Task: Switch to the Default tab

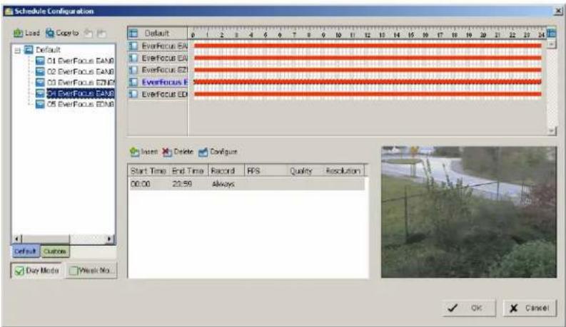Action: [25, 251]
